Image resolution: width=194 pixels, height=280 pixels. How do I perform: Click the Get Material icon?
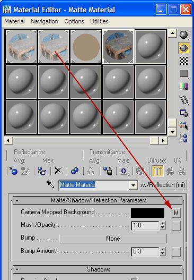click(x=14, y=171)
